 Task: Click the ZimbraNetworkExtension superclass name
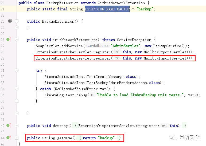tap(121, 3)
